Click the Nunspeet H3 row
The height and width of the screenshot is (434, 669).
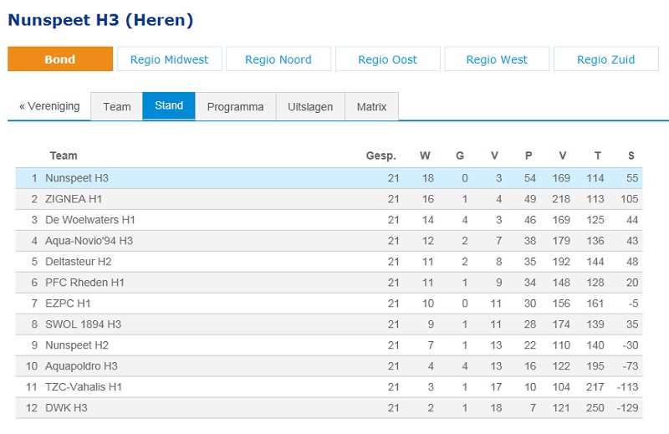[329, 178]
